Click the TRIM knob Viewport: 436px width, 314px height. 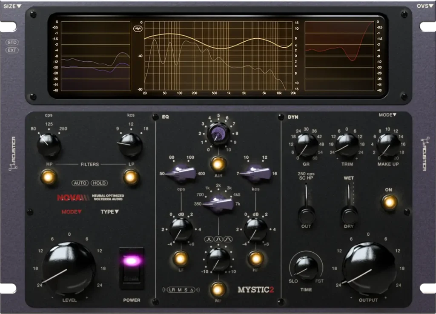pos(347,145)
